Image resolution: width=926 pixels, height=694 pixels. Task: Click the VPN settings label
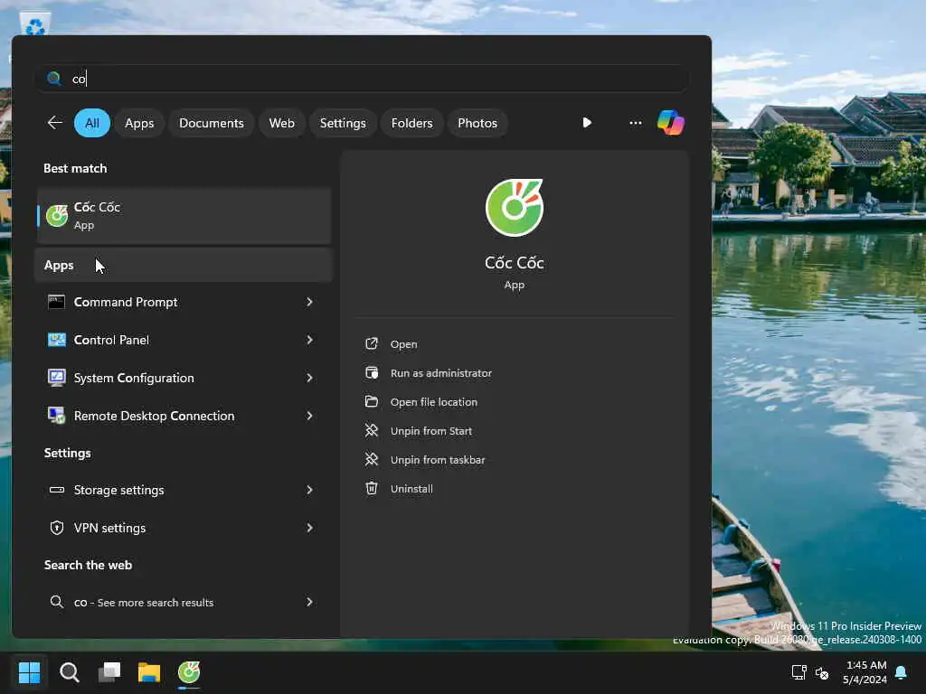(x=109, y=528)
